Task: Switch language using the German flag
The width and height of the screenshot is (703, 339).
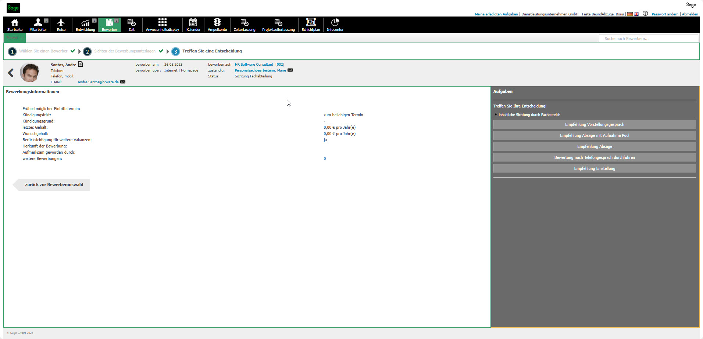Action: (x=630, y=14)
